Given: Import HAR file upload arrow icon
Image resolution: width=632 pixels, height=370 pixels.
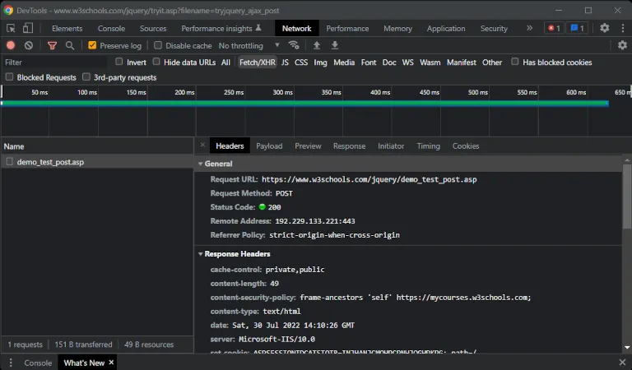Looking at the screenshot, I should pyautogui.click(x=317, y=45).
